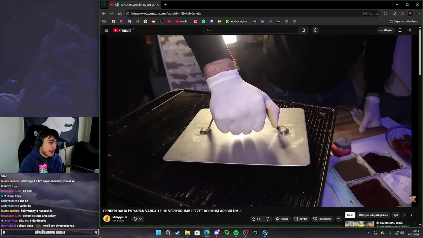This screenshot has width=423, height=238.
Task: Click the YouTube Premium logo
Action: [123, 30]
